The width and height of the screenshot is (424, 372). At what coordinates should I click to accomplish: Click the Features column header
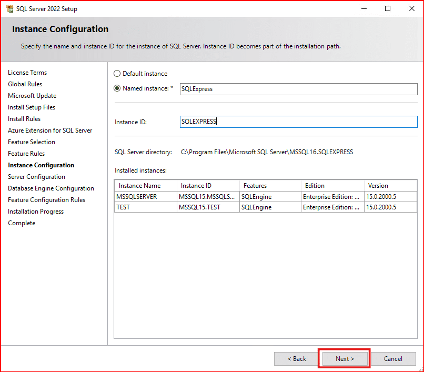(255, 186)
